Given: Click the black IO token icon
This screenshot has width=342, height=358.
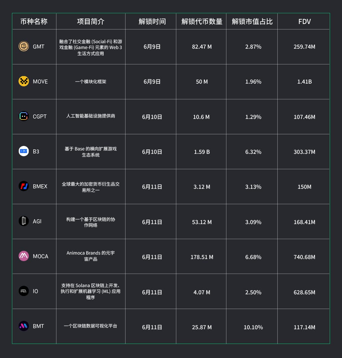Looking at the screenshot, I should pos(24,291).
